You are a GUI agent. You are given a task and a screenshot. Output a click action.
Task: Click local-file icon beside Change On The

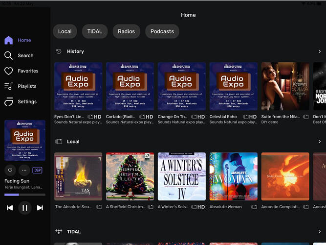[x=194, y=117]
